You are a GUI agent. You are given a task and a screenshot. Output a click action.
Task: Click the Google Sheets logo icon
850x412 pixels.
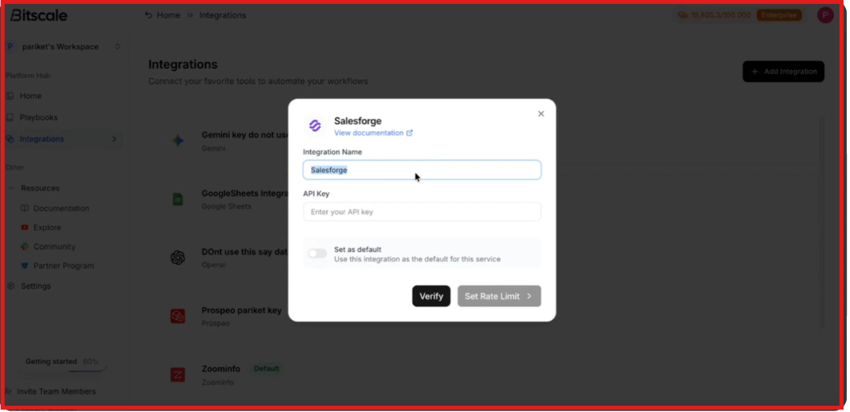tap(178, 199)
